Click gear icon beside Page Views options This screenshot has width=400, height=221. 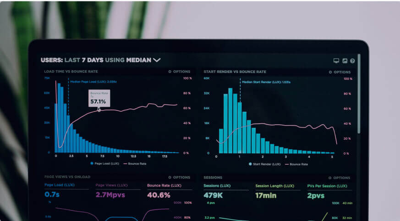170,177
